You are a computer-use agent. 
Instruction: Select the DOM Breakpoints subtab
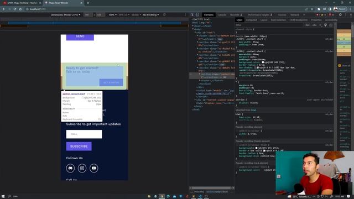299,20
